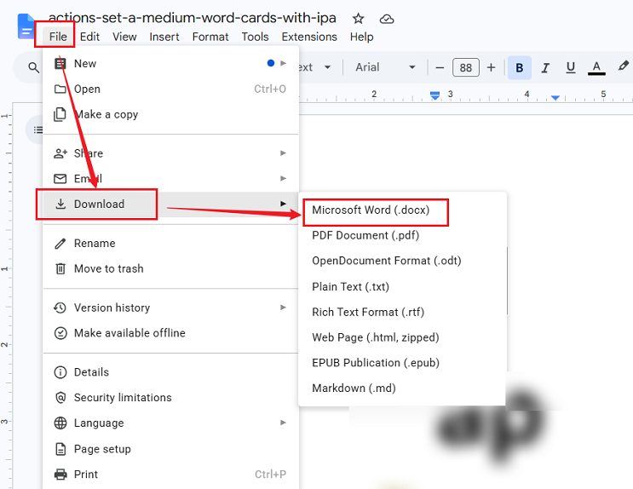Download as Microsoft Word (.docx)
633x489 pixels.
coord(402,210)
